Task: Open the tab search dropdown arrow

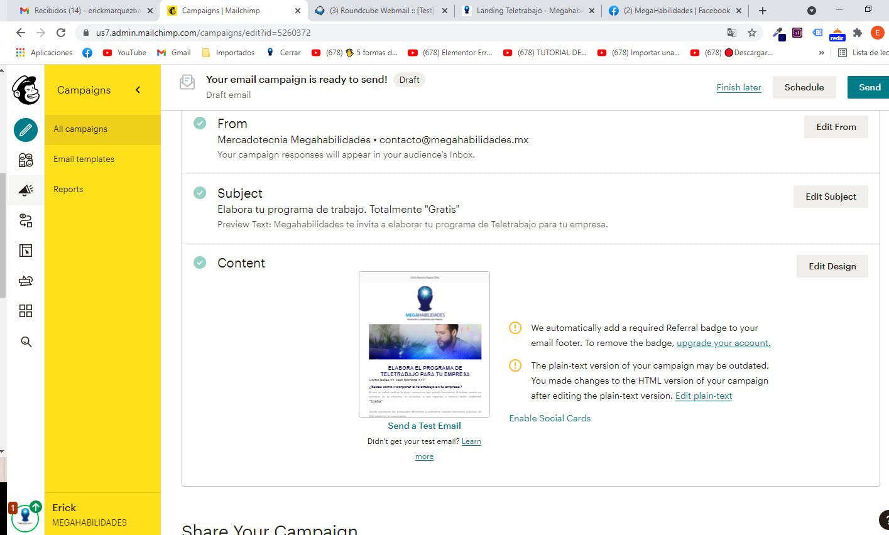Action: pyautogui.click(x=812, y=11)
